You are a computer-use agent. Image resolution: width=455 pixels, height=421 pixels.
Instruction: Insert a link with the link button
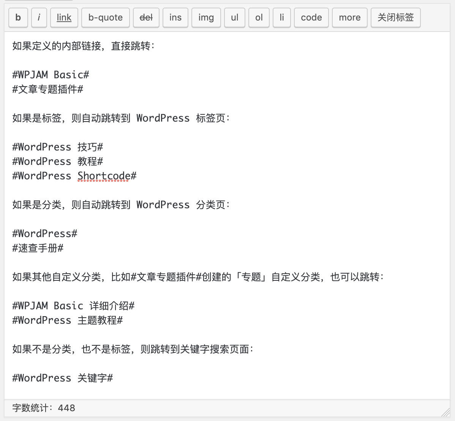pyautogui.click(x=64, y=18)
